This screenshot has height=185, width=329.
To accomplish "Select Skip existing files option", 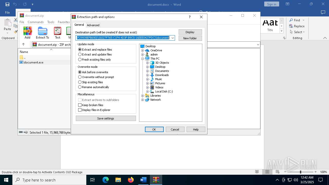I will click(x=90, y=82).
